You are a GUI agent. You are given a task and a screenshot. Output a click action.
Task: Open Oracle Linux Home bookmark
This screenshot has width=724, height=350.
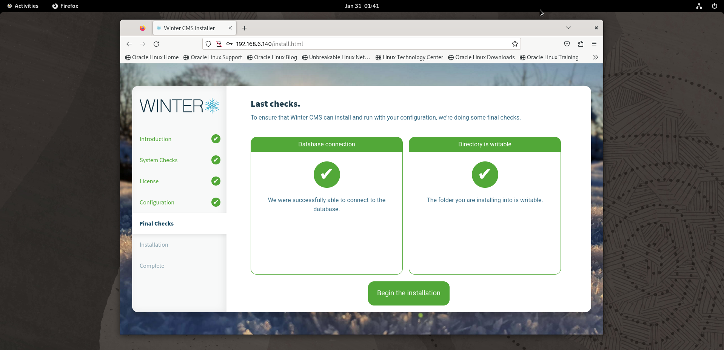click(152, 57)
